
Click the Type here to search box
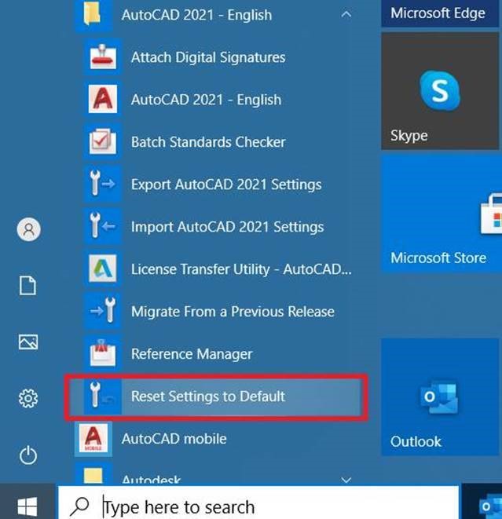click(x=259, y=506)
